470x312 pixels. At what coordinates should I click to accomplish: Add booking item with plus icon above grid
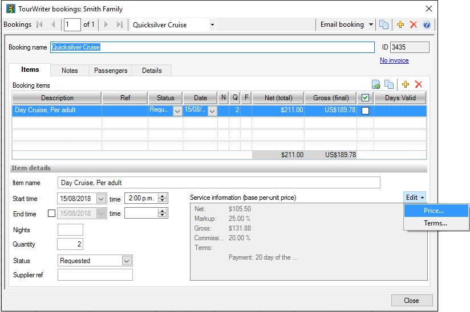pos(406,84)
